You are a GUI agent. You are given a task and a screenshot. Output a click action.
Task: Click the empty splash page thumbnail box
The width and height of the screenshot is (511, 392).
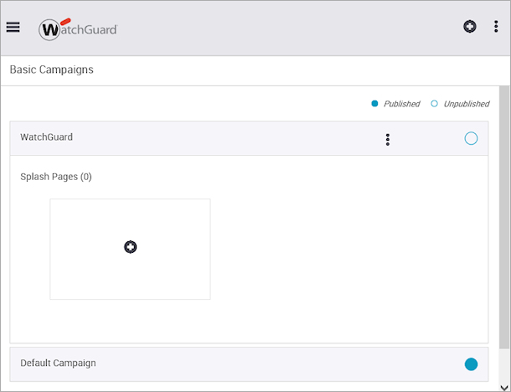pos(130,249)
